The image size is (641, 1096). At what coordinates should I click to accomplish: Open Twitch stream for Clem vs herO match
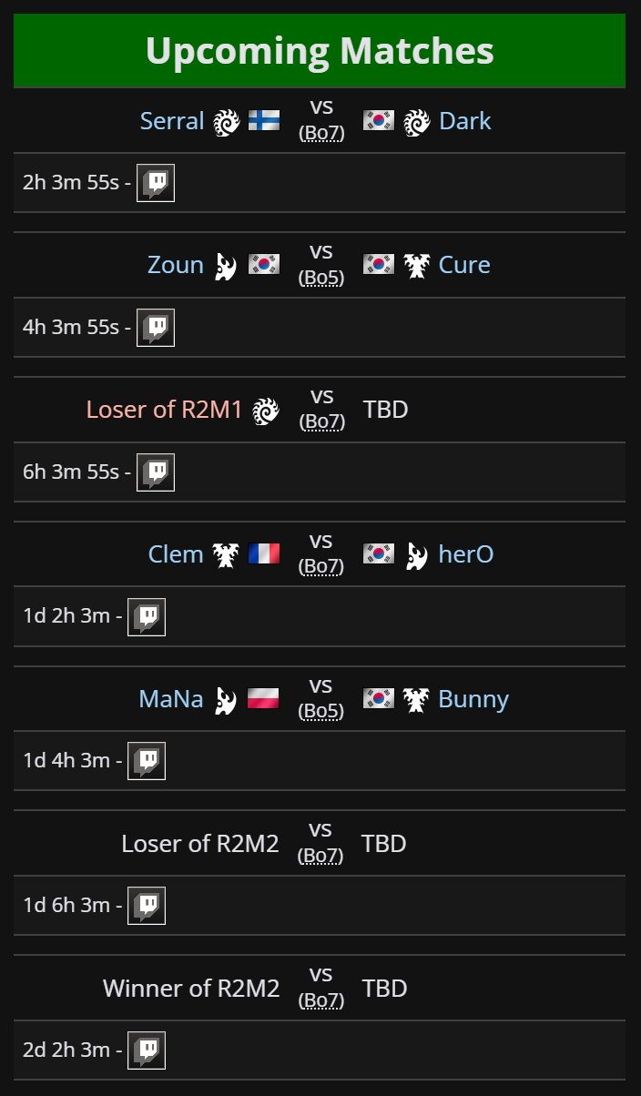[x=147, y=617]
